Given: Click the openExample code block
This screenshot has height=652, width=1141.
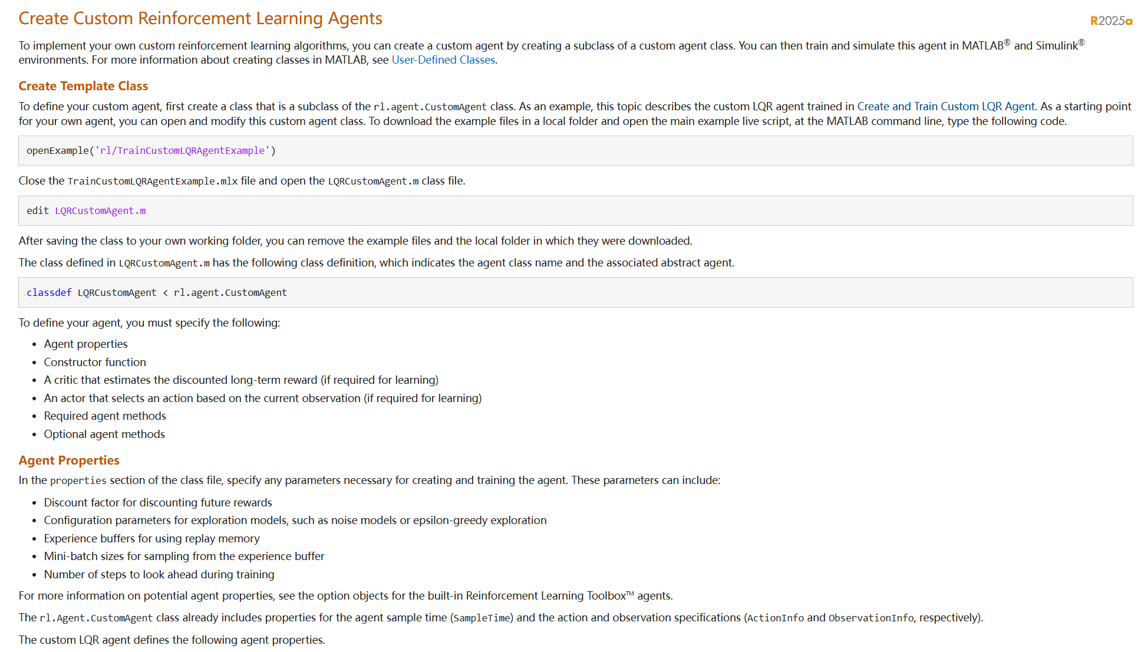Looking at the screenshot, I should 575,151.
